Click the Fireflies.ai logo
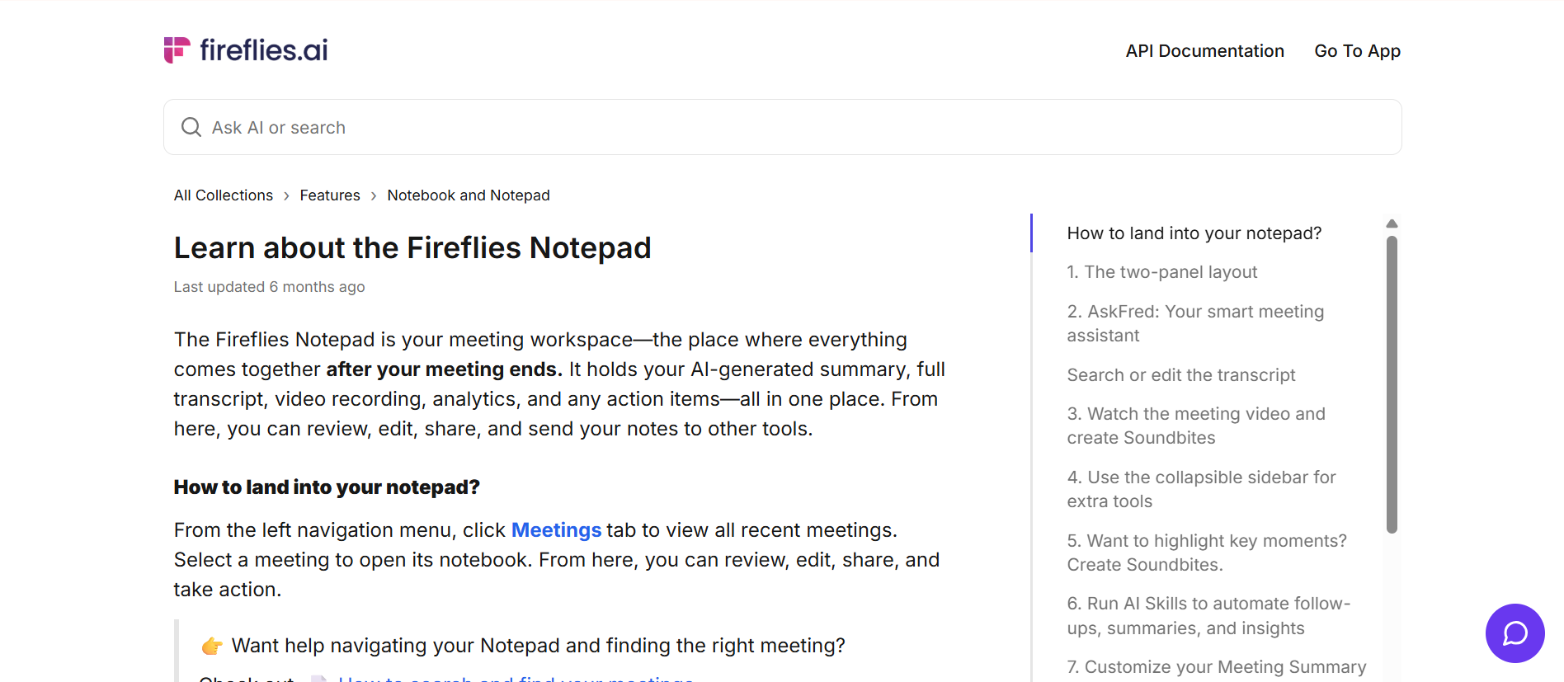 pos(246,50)
